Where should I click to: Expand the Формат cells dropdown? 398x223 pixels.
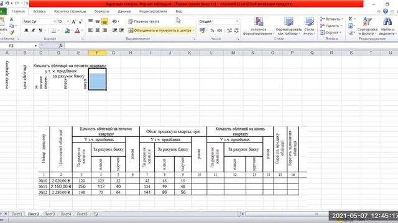click(340, 33)
